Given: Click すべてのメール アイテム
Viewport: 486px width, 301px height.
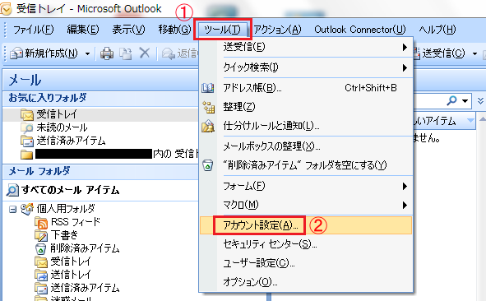Looking at the screenshot, I should (x=71, y=190).
